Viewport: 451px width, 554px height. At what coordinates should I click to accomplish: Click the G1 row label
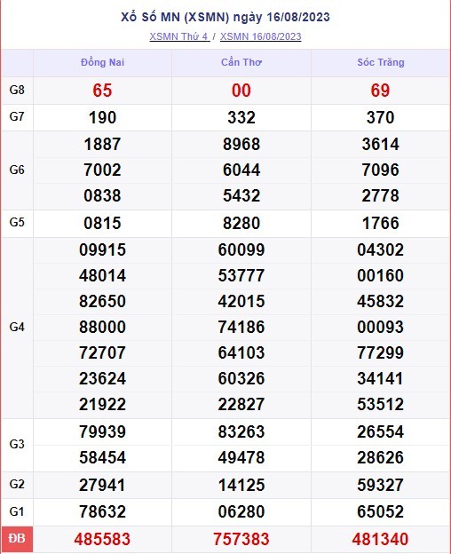click(x=17, y=511)
